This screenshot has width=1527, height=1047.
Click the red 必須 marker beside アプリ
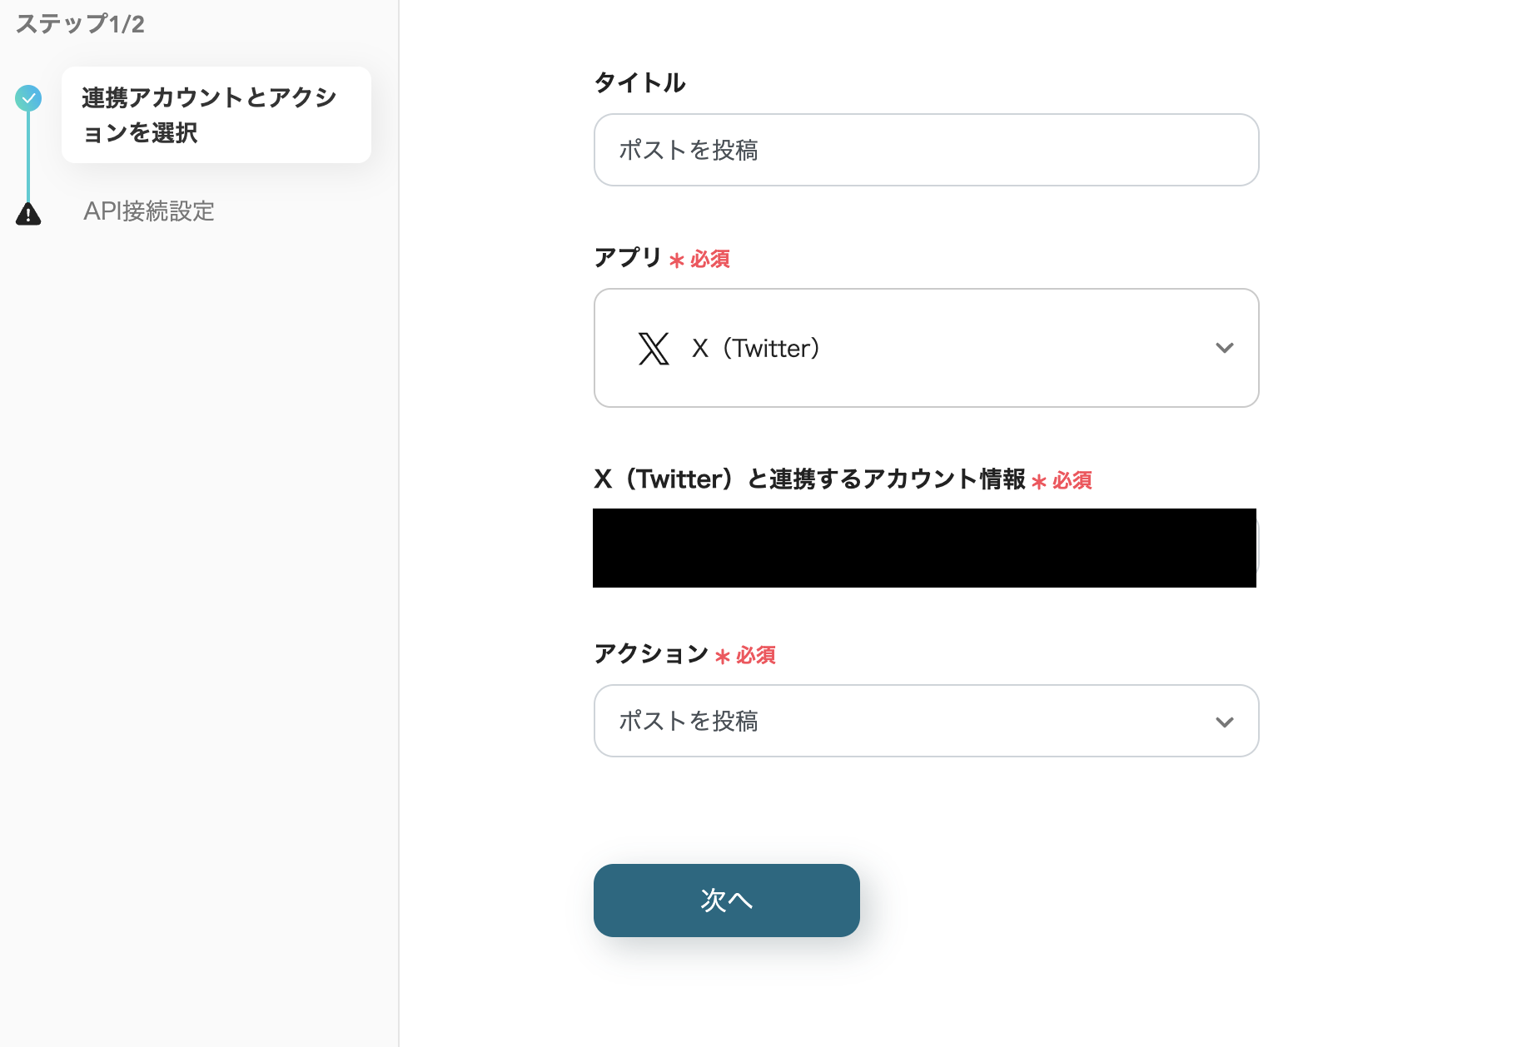(709, 260)
